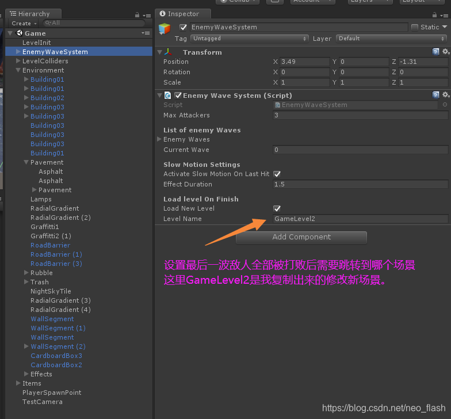Image resolution: width=451 pixels, height=419 pixels.
Task: Click the Current Wave value field
Action: (360, 150)
